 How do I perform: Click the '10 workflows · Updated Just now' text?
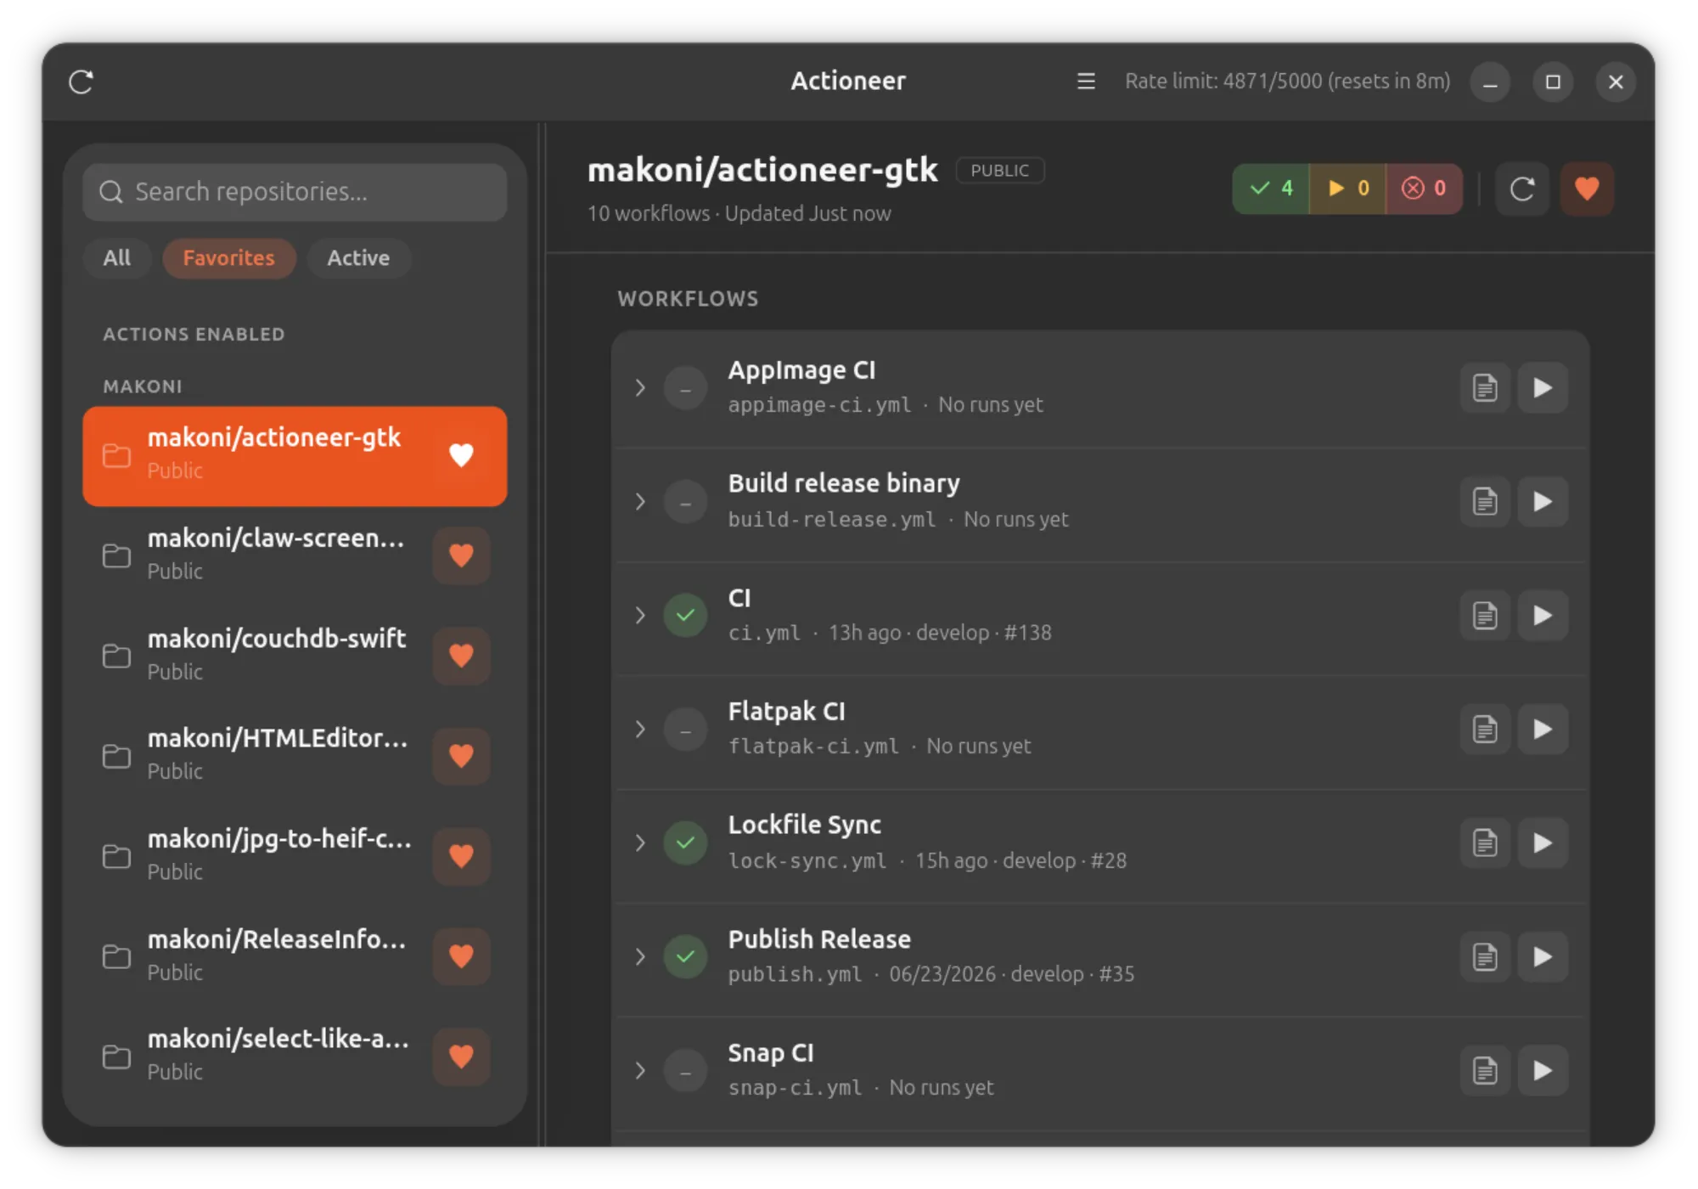(739, 214)
